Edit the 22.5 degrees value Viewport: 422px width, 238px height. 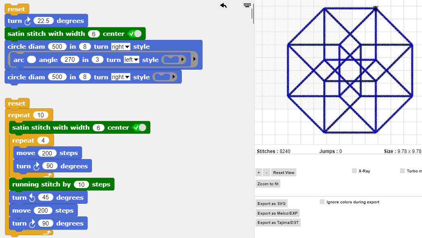(44, 21)
